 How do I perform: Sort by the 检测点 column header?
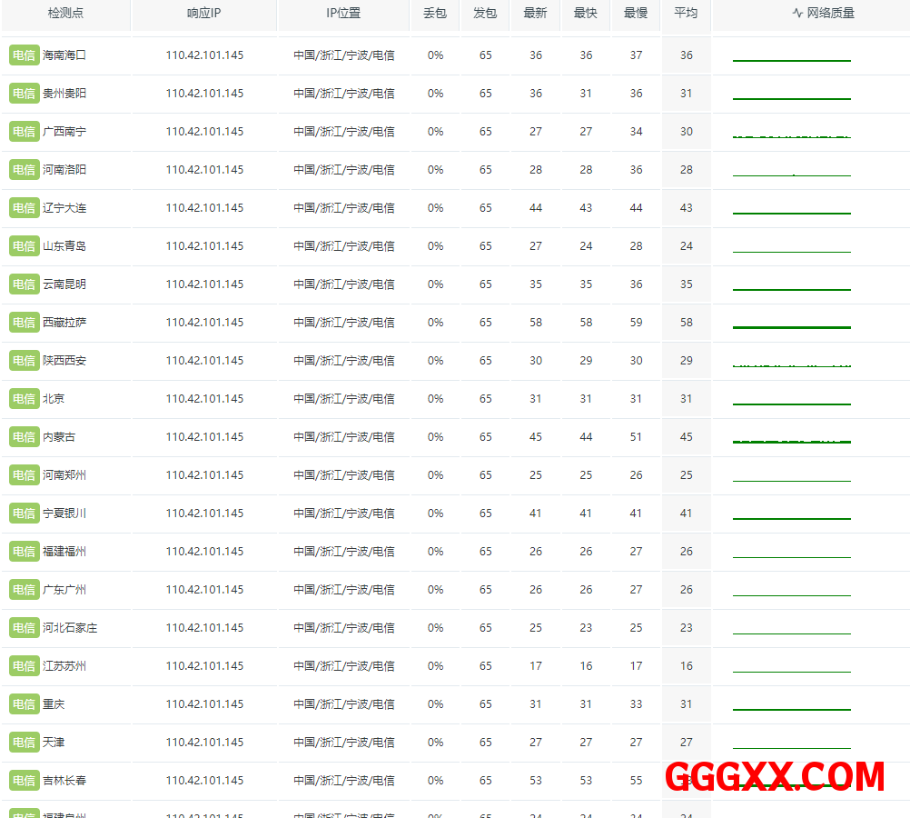(65, 14)
